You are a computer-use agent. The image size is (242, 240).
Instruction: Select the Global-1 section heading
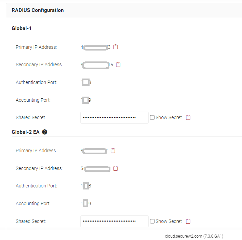tap(22, 28)
